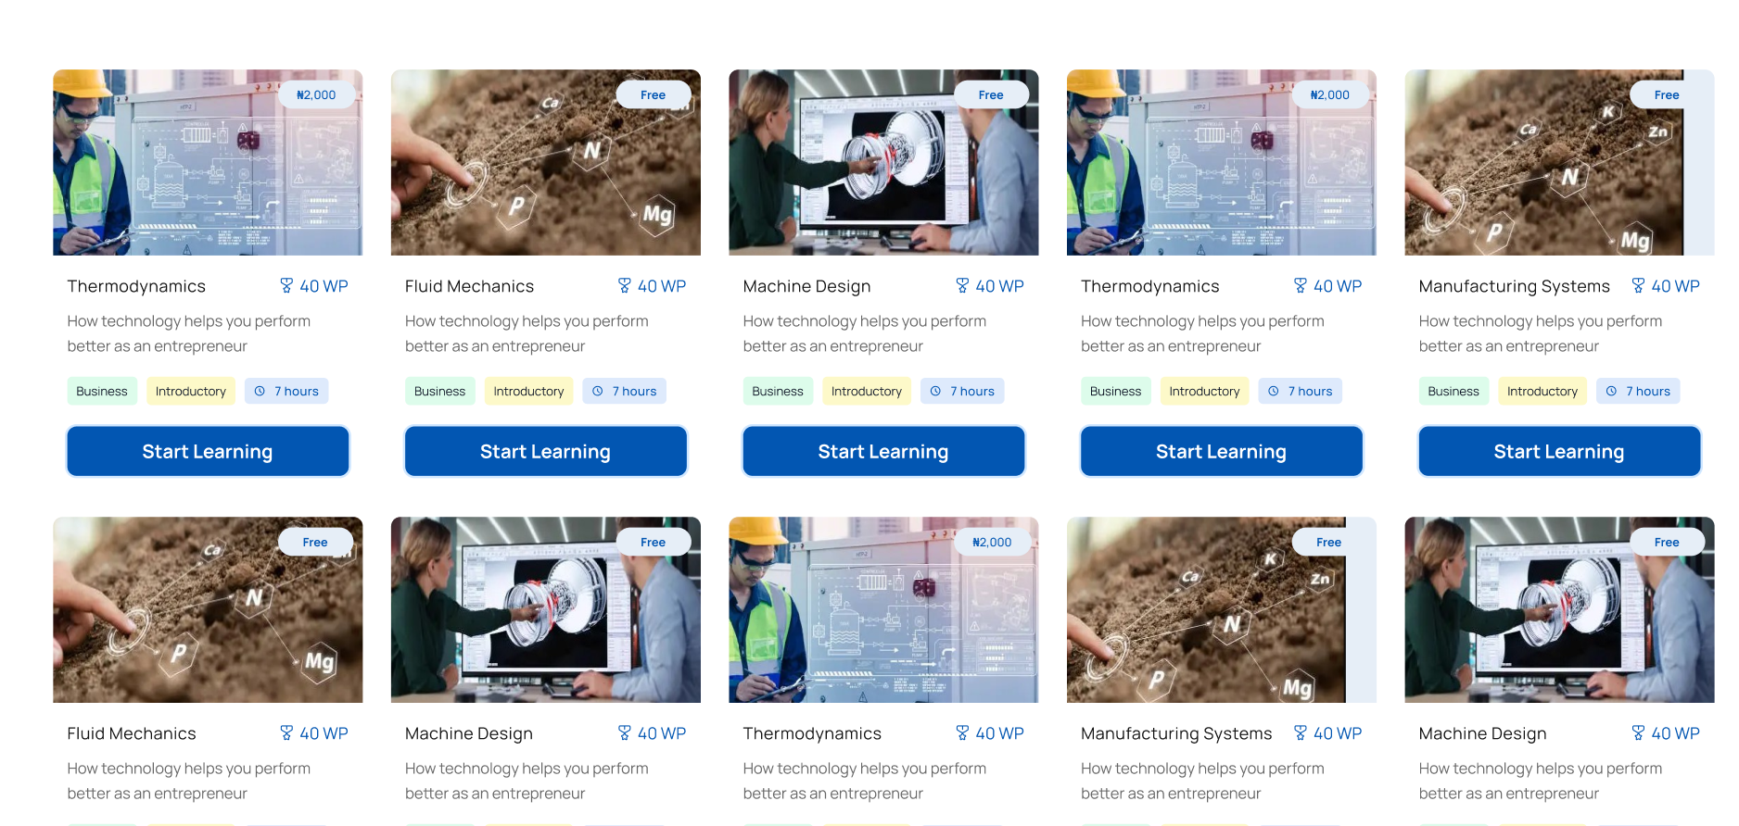Click description text under top-row Fluid Mechanics title
This screenshot has height=826, width=1739.
click(527, 333)
